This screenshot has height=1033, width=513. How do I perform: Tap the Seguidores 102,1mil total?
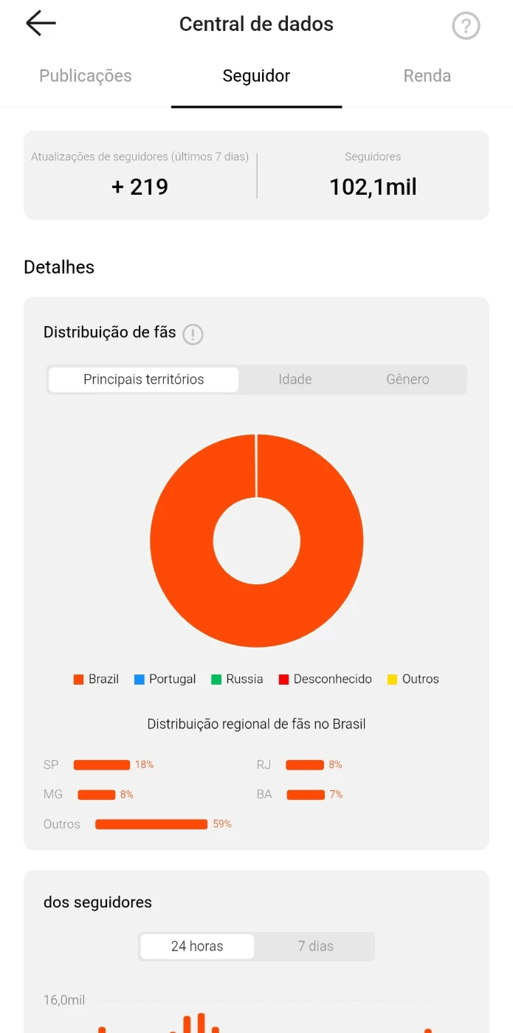click(x=373, y=187)
